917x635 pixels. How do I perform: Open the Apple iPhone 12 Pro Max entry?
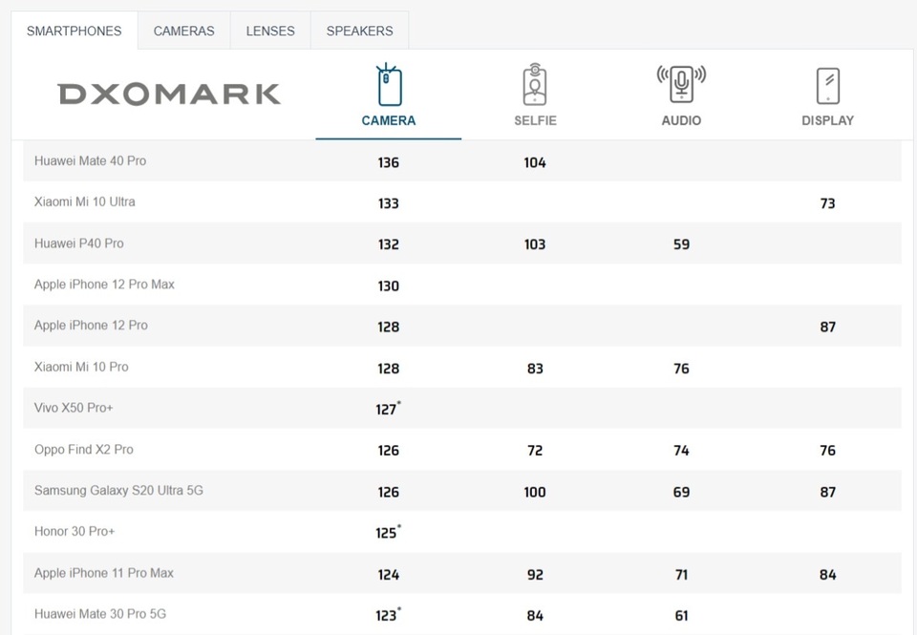coord(104,285)
